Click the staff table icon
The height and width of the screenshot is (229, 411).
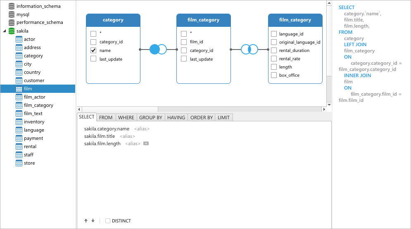click(19, 155)
